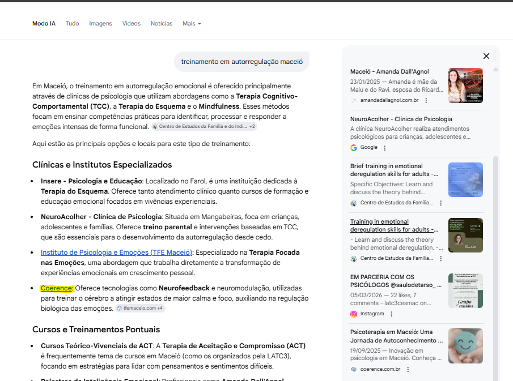Click the side panel scroll-up arrow
The width and height of the screenshot is (513, 381).
tap(495, 69)
